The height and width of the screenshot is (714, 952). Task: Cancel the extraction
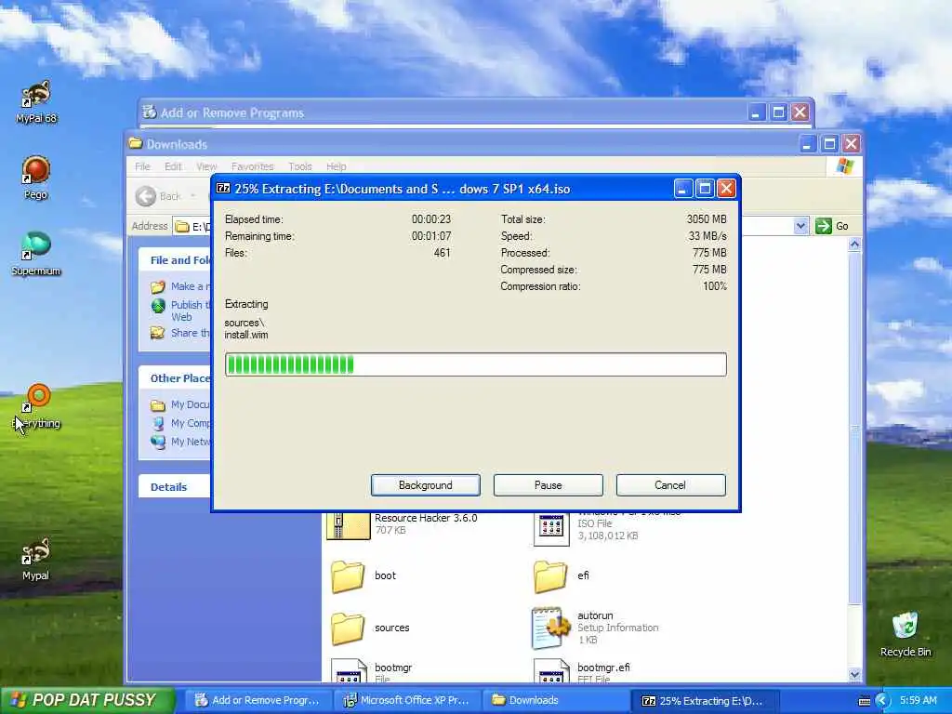pyautogui.click(x=670, y=485)
